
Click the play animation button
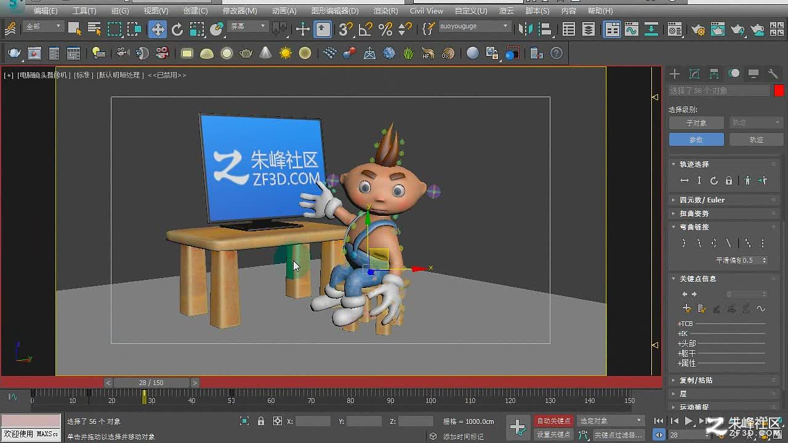click(689, 421)
